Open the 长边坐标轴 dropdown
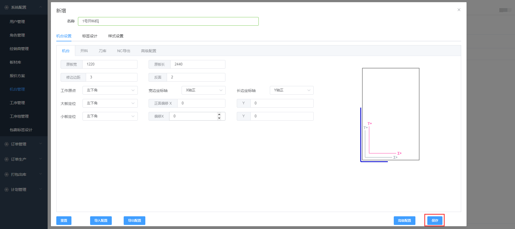This screenshot has height=229, width=515. click(291, 90)
